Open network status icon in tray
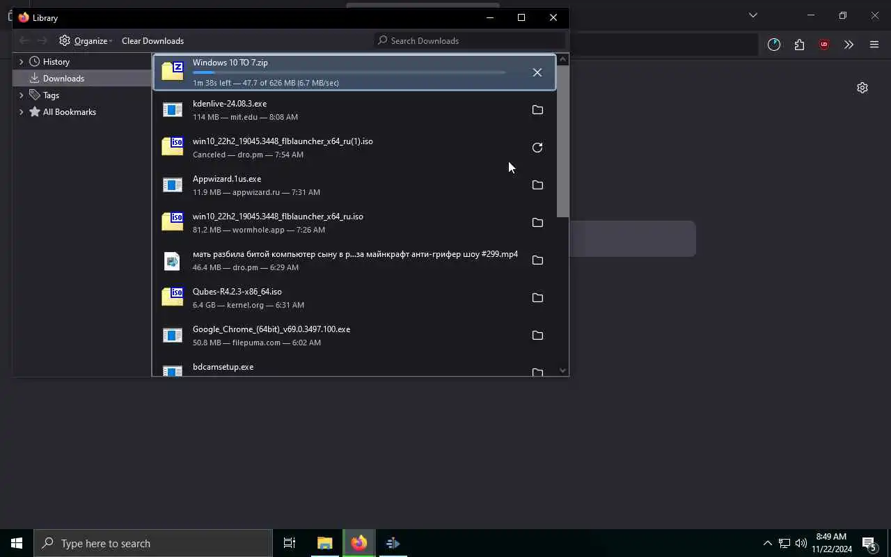Viewport: 891px width, 557px height. (x=784, y=543)
